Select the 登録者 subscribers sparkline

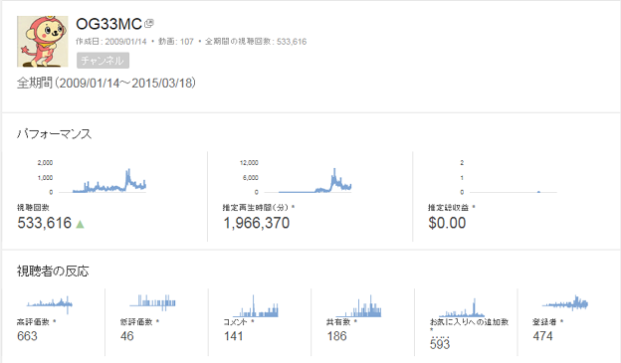coord(565,303)
